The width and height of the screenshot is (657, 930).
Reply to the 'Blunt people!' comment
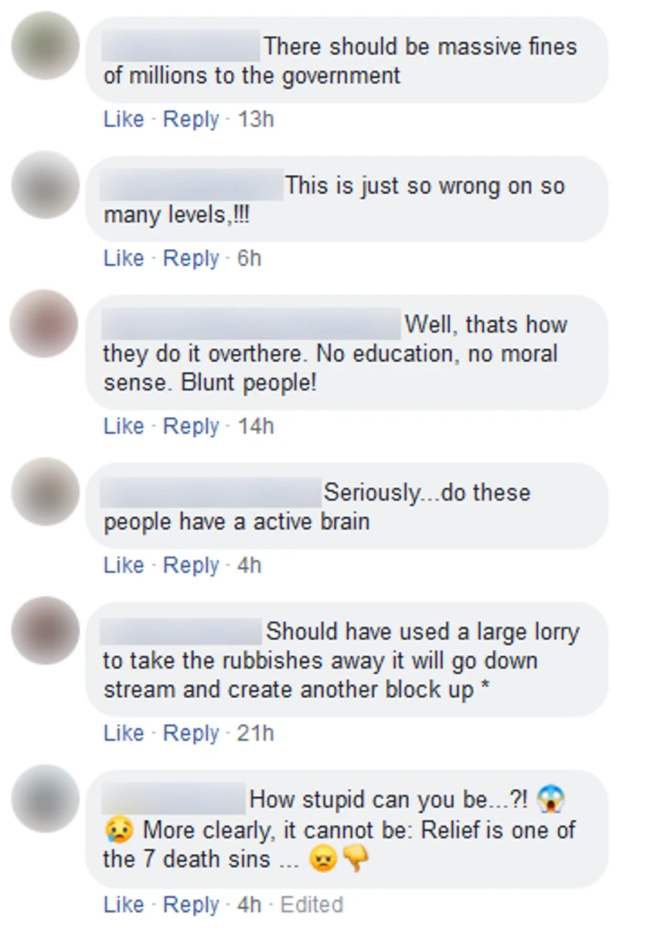click(x=191, y=426)
